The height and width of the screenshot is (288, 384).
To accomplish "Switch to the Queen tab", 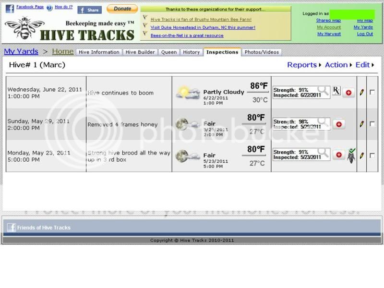I will [x=169, y=52].
